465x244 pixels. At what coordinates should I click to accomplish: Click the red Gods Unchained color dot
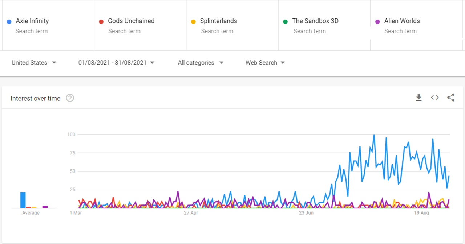coord(101,22)
